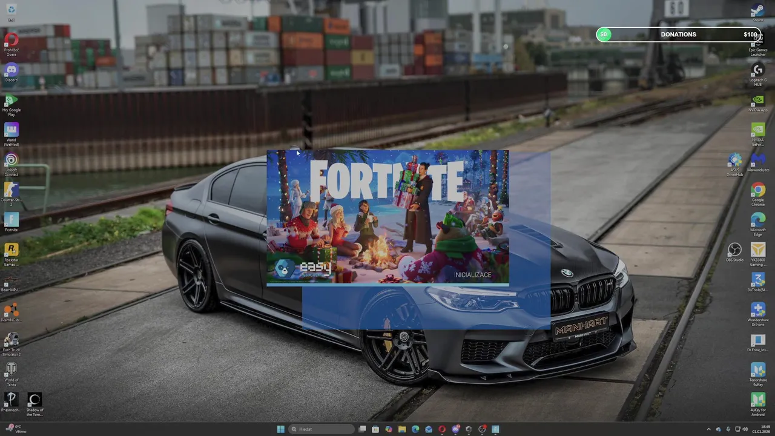This screenshot has height=436, width=775.
Task: Select the Rockstar Games desktop shortcut
Action: click(11, 254)
